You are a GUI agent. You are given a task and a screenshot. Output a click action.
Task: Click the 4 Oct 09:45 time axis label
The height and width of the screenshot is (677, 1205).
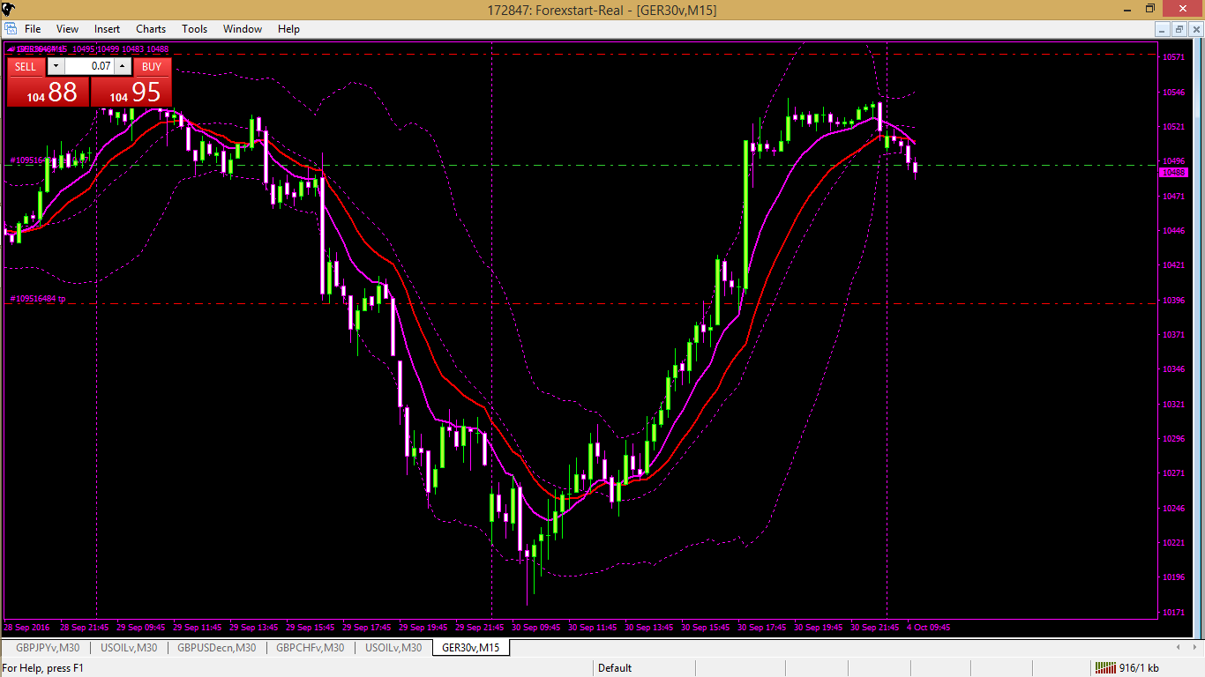(929, 628)
